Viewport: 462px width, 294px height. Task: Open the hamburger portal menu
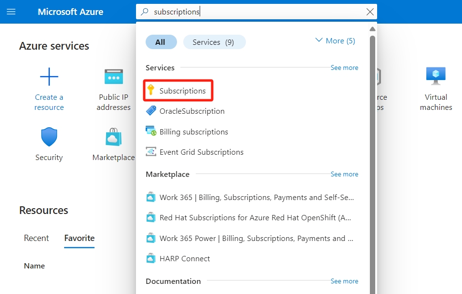tap(11, 12)
